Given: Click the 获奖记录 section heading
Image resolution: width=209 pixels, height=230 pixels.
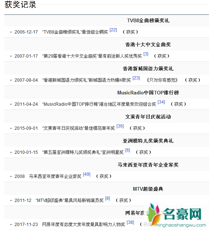Looking at the screenshot, I should pyautogui.click(x=20, y=4).
